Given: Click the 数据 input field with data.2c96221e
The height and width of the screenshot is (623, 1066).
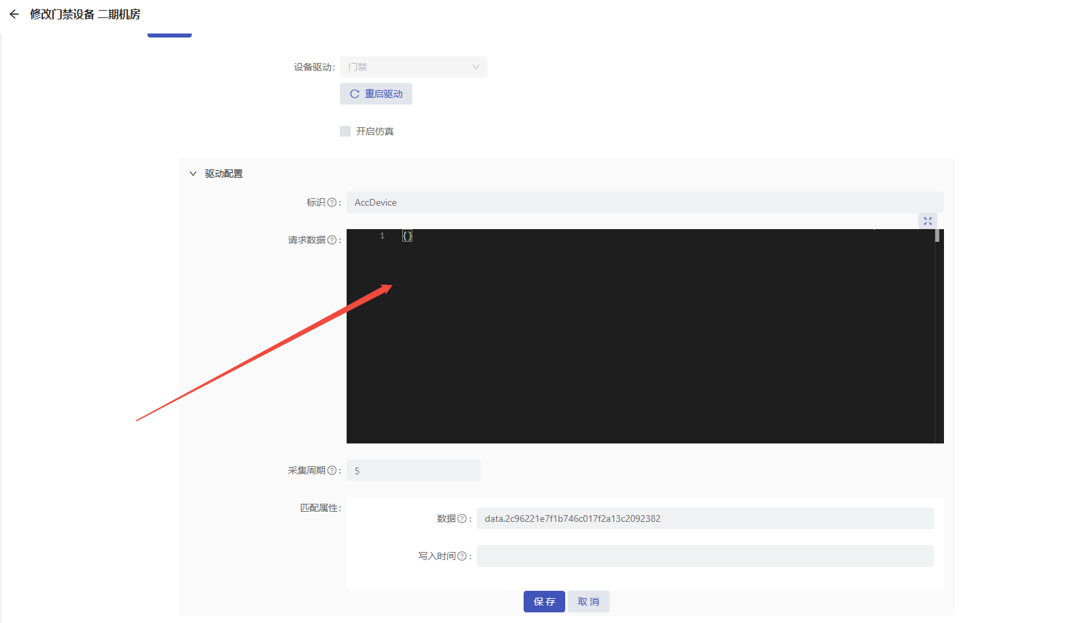Looking at the screenshot, I should click(x=705, y=518).
